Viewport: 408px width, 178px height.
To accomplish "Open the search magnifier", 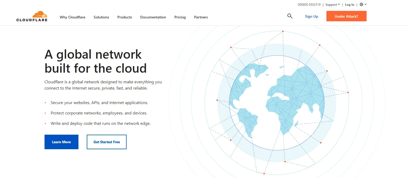I will coord(290,16).
